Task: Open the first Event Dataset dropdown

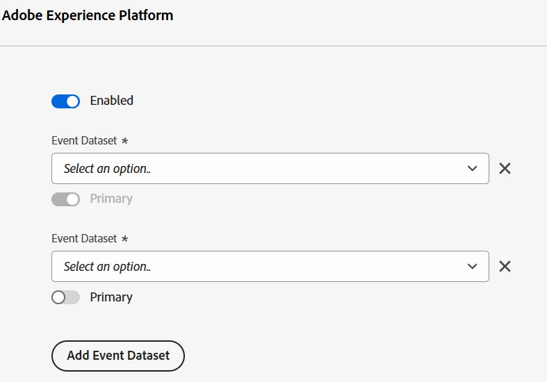Action: pyautogui.click(x=270, y=169)
